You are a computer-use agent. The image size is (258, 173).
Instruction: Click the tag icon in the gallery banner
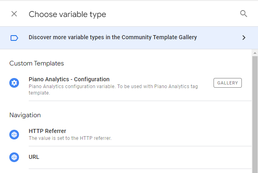(x=14, y=38)
